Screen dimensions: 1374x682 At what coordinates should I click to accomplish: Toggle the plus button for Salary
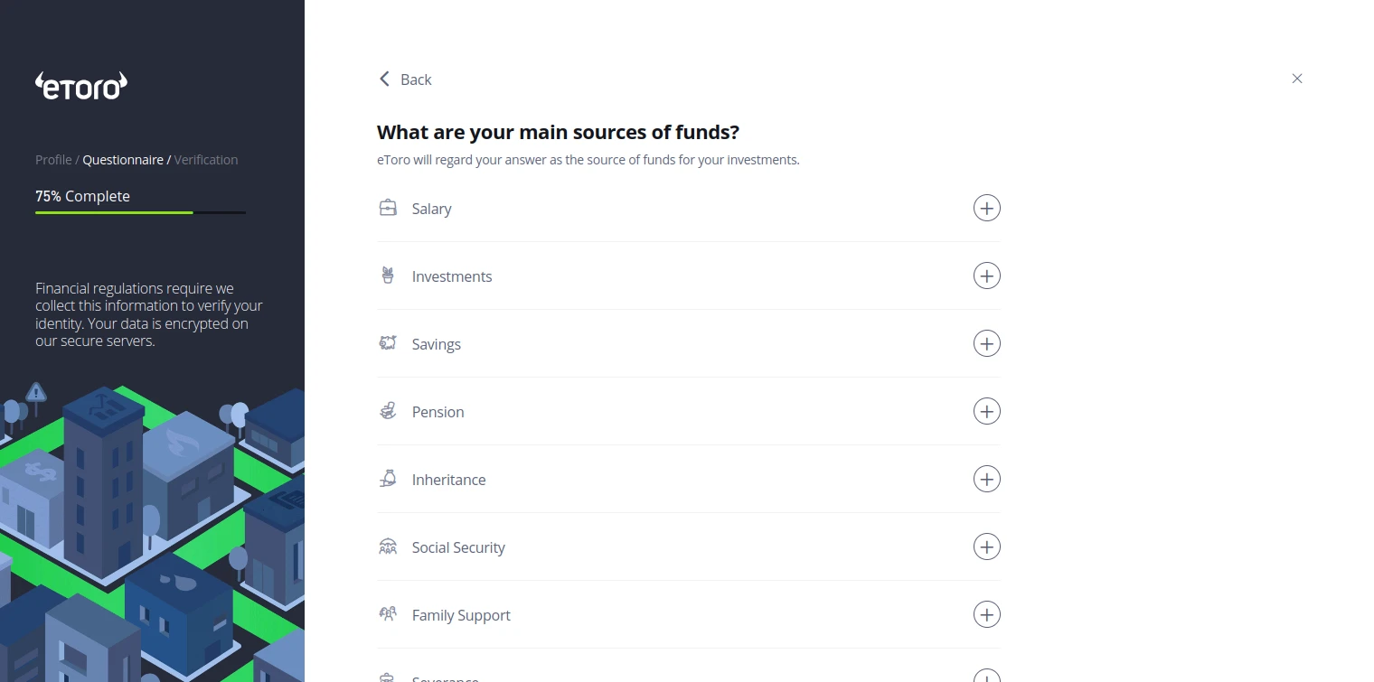986,208
